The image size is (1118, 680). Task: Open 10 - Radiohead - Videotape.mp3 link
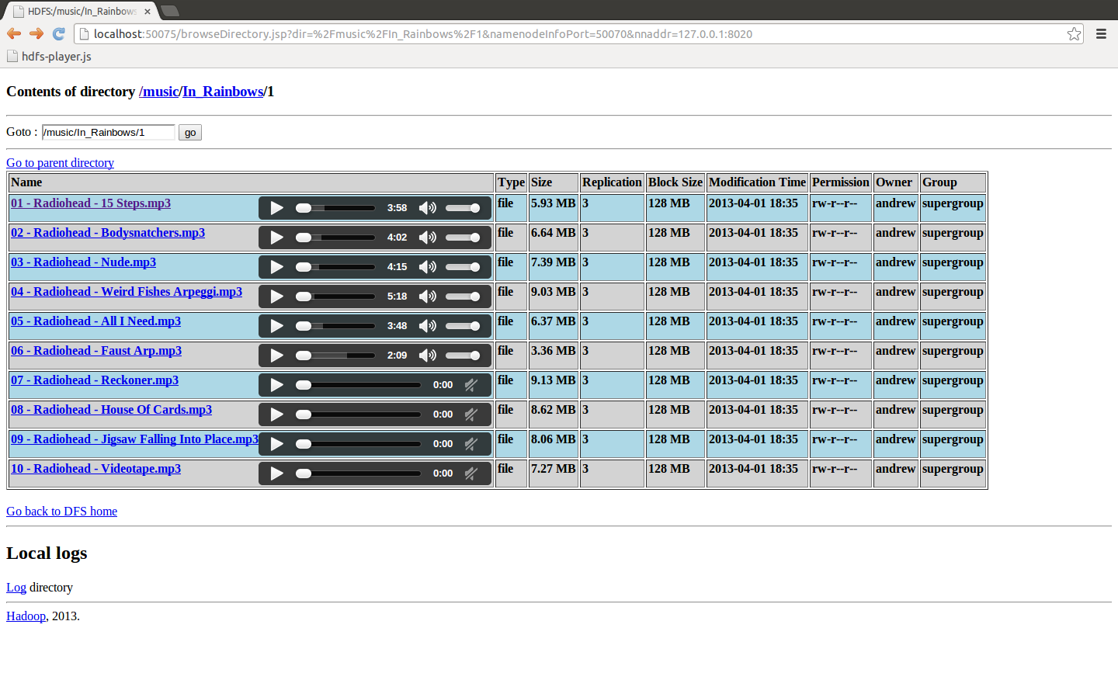point(95,469)
